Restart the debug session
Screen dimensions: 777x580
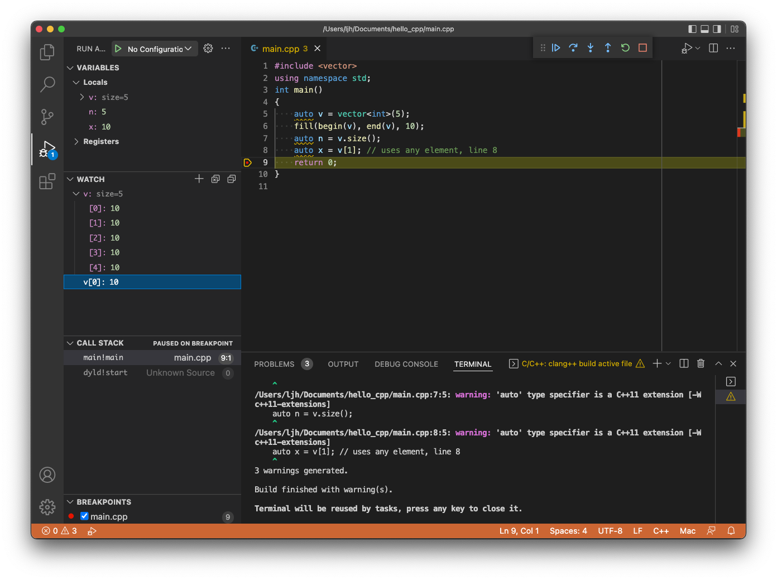[x=625, y=48]
